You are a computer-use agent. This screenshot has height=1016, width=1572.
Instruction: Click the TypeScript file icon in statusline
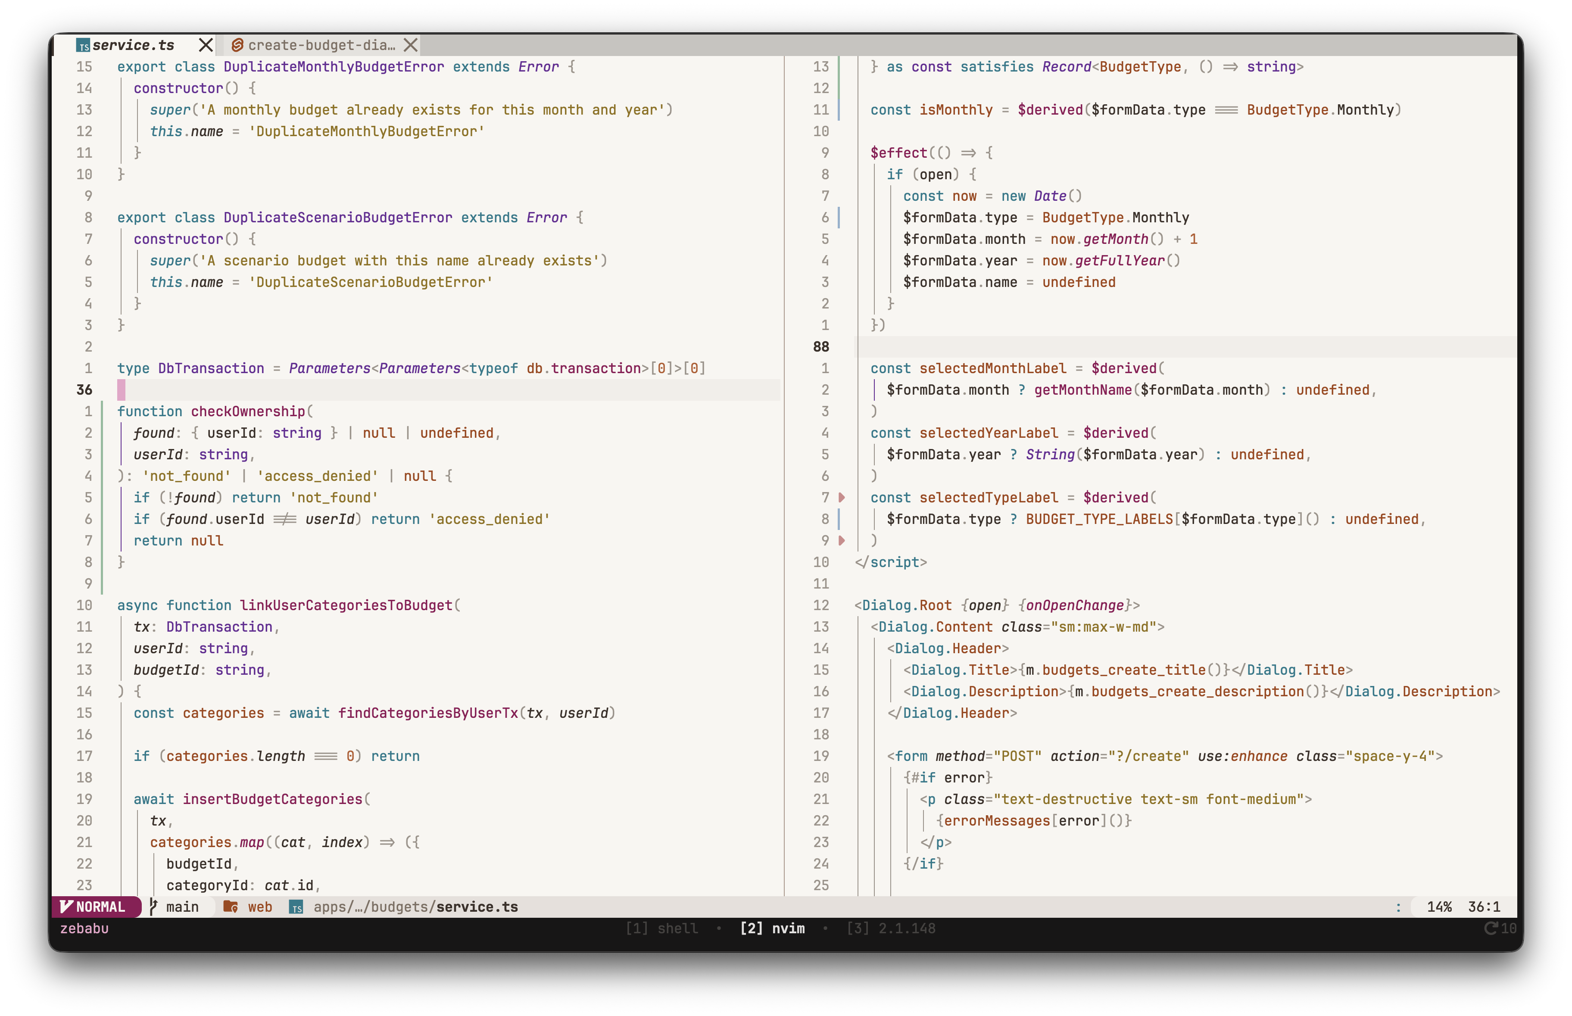pyautogui.click(x=296, y=907)
